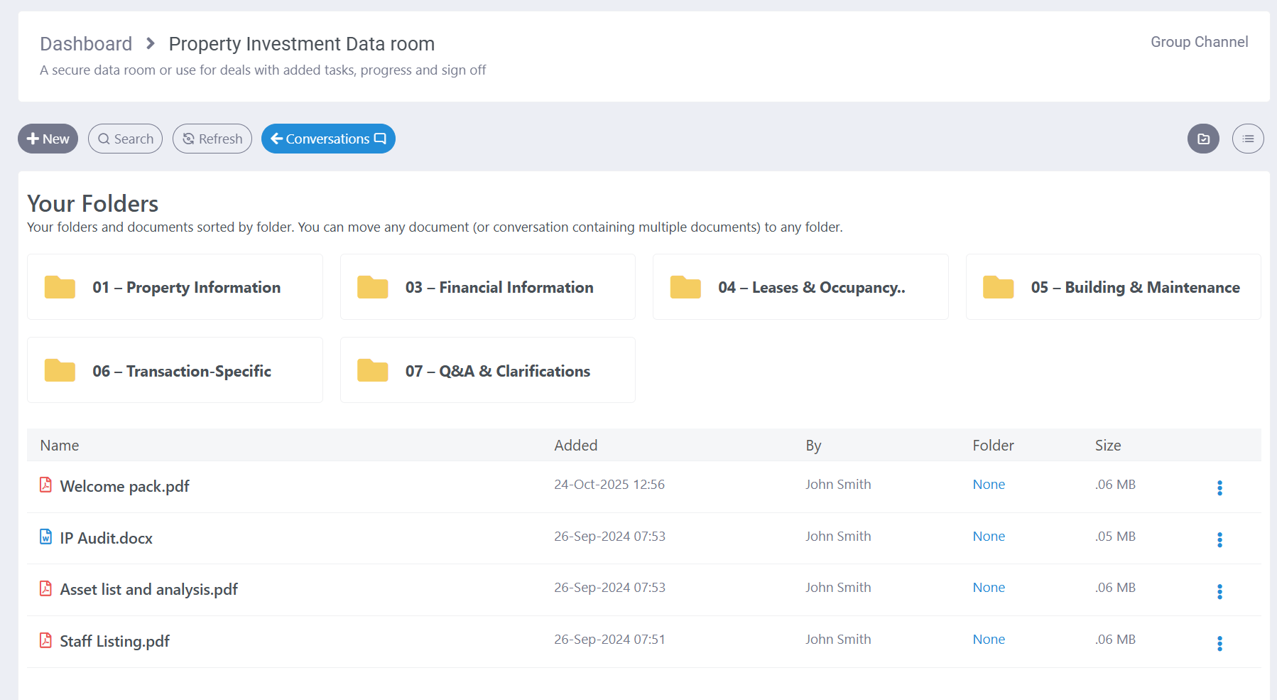
Task: Switch to list view icon
Action: (1248, 139)
